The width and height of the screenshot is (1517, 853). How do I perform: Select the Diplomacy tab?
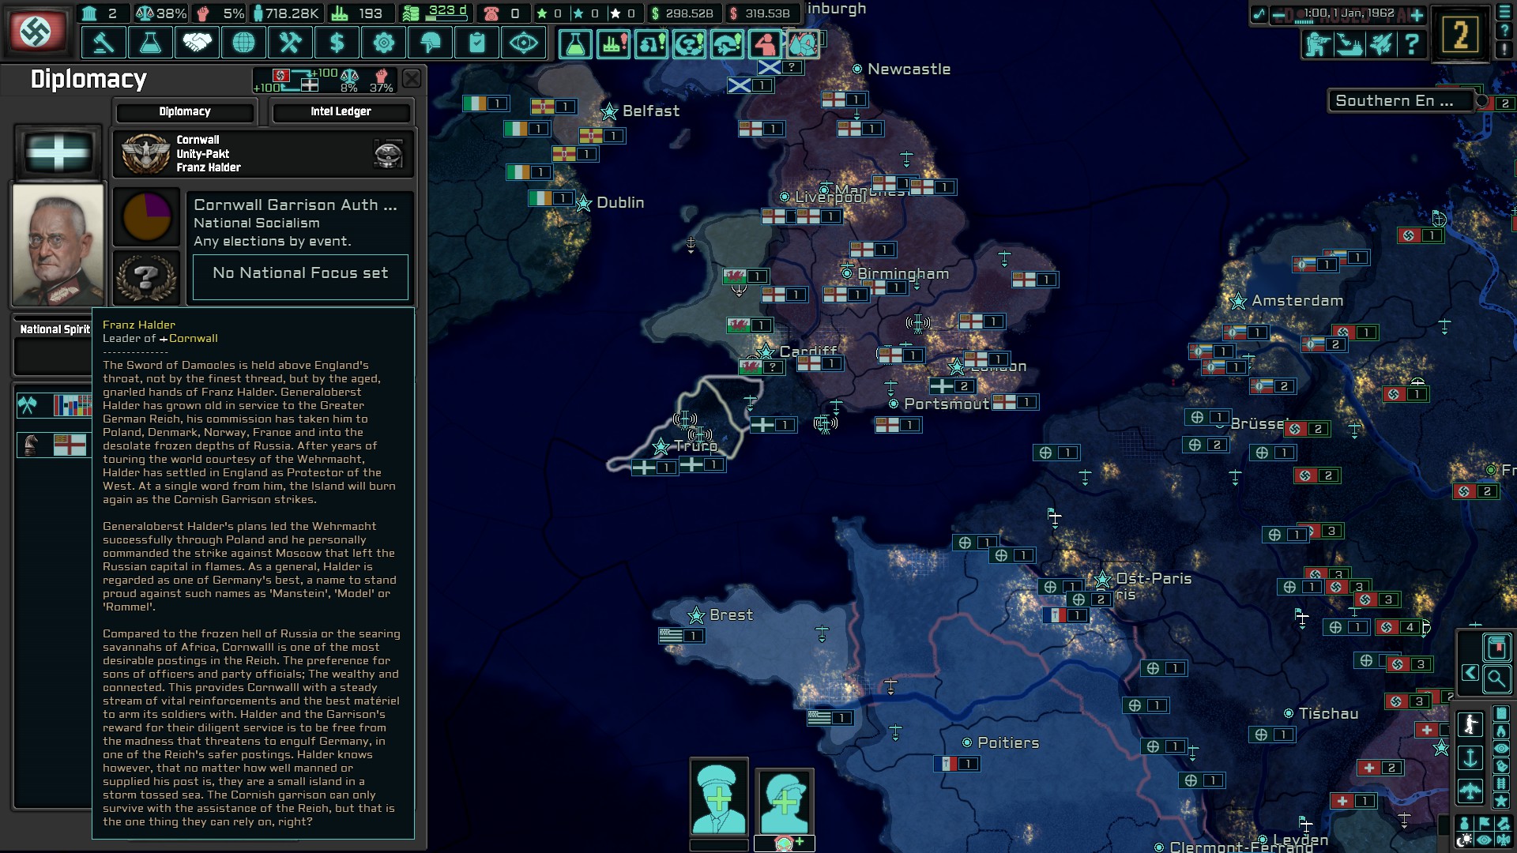185,111
